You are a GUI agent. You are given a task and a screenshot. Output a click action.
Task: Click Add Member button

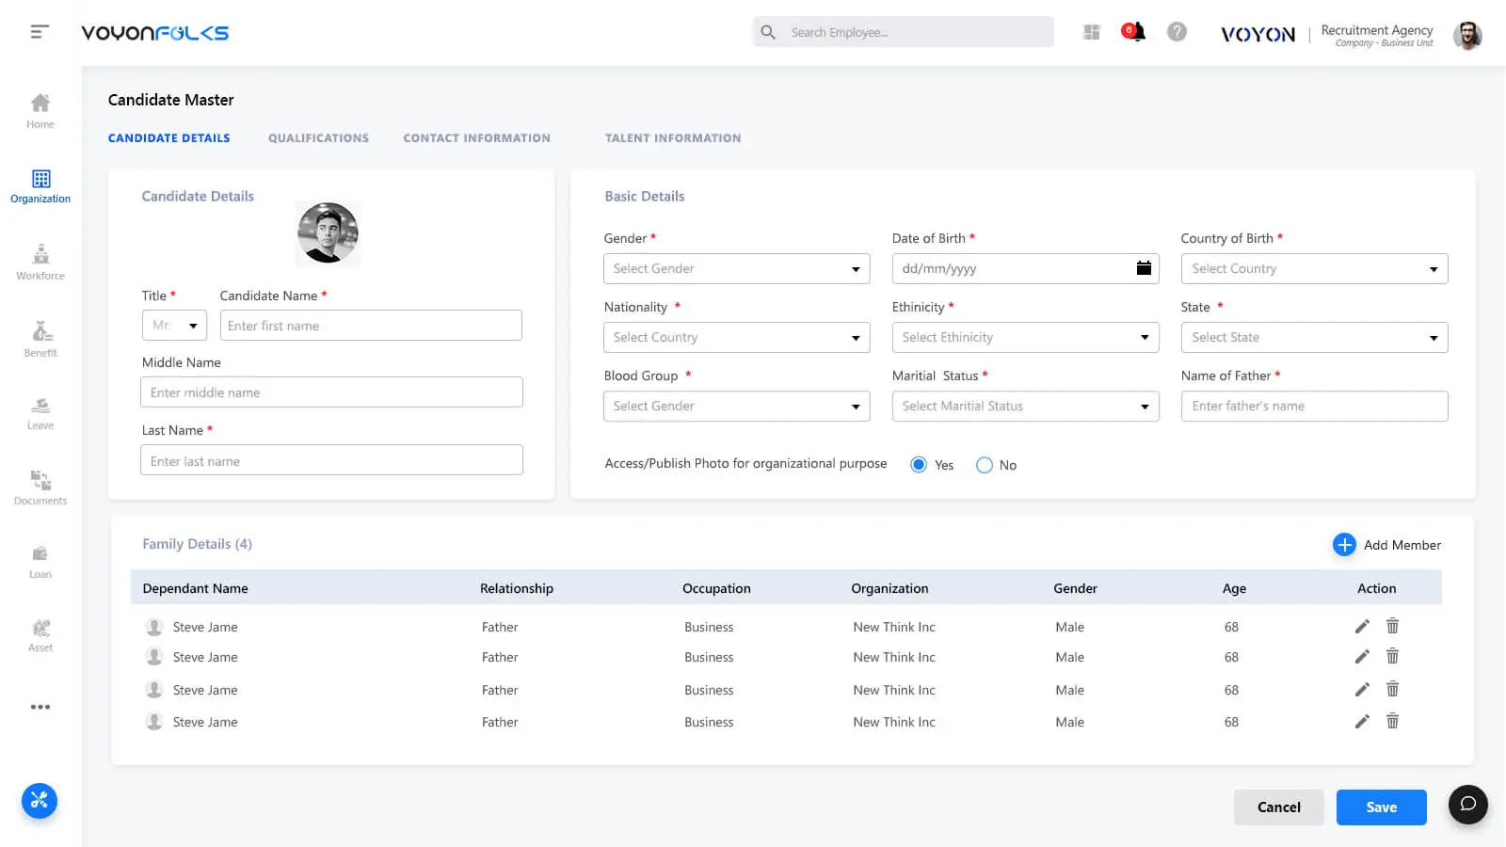pyautogui.click(x=1387, y=545)
